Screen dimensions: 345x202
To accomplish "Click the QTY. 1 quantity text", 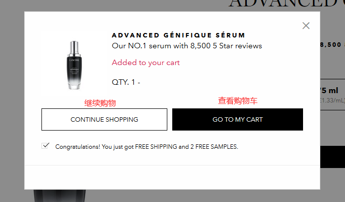I will tap(126, 82).
